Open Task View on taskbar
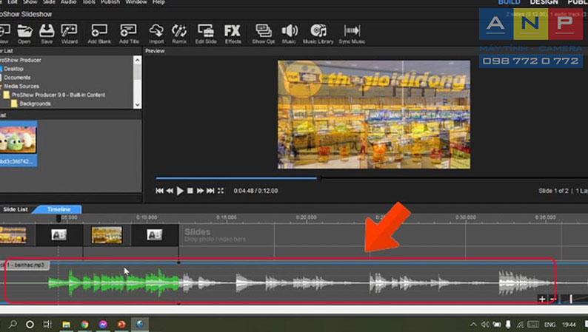The height and width of the screenshot is (332, 588). pyautogui.click(x=47, y=324)
